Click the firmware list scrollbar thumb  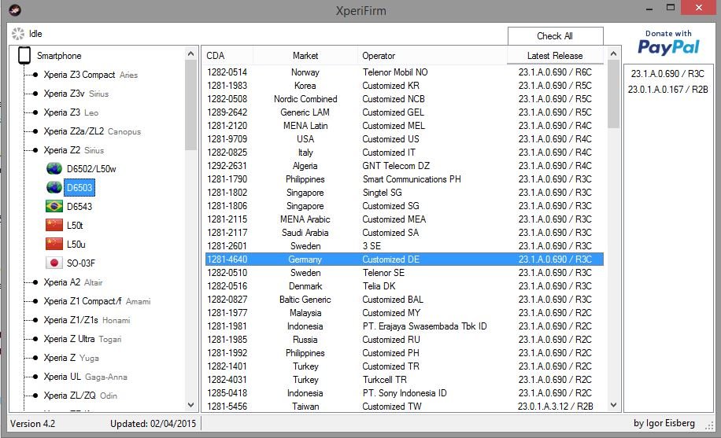point(613,94)
